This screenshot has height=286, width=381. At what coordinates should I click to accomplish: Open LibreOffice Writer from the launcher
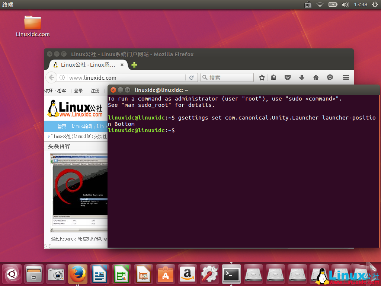pos(100,274)
